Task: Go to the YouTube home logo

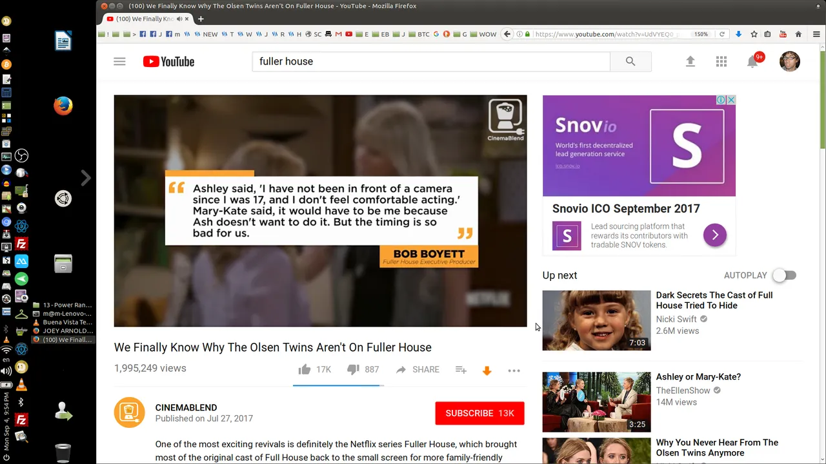Action: 168,61
